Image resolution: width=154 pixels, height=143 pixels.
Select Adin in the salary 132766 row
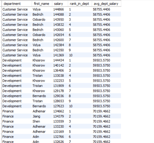36,137
